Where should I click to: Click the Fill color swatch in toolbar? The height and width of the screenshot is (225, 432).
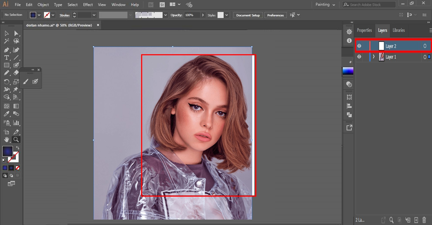tap(8, 151)
